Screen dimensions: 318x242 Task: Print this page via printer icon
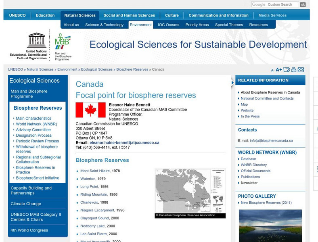(x=294, y=70)
